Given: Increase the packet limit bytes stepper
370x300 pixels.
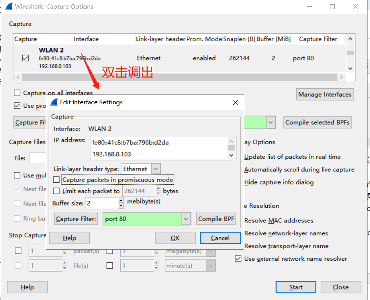Looking at the screenshot, I should click(158, 188).
